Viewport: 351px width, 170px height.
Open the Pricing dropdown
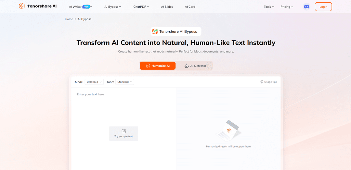click(x=287, y=7)
